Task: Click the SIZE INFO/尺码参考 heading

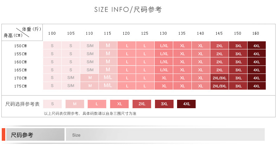Action: point(128,9)
